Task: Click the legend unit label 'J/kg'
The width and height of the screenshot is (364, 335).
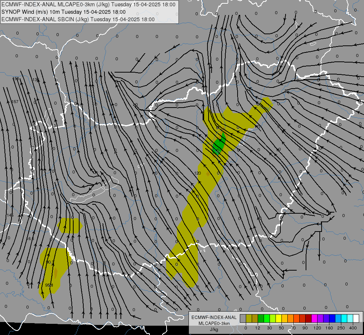Action: [214, 329]
